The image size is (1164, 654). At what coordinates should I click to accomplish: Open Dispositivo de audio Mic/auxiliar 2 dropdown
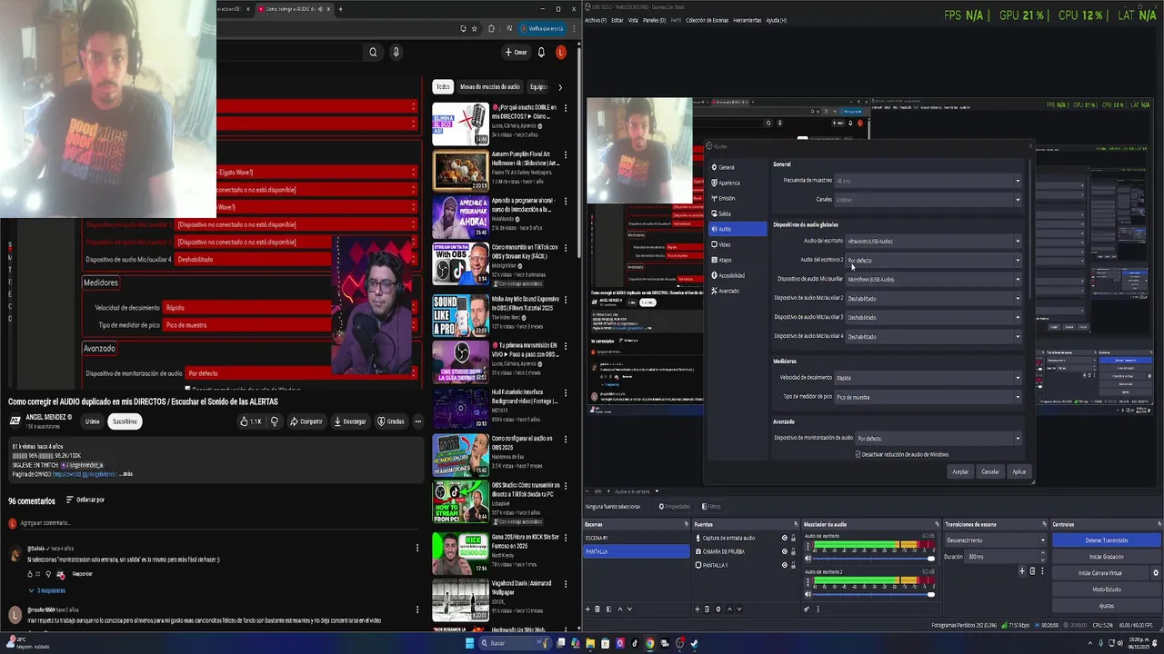[x=934, y=299]
